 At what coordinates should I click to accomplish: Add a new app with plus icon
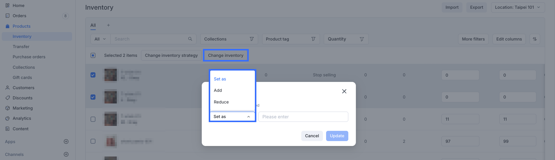click(66, 142)
